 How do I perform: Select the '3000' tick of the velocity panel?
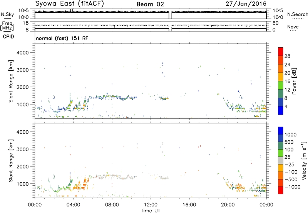[x=23, y=149]
